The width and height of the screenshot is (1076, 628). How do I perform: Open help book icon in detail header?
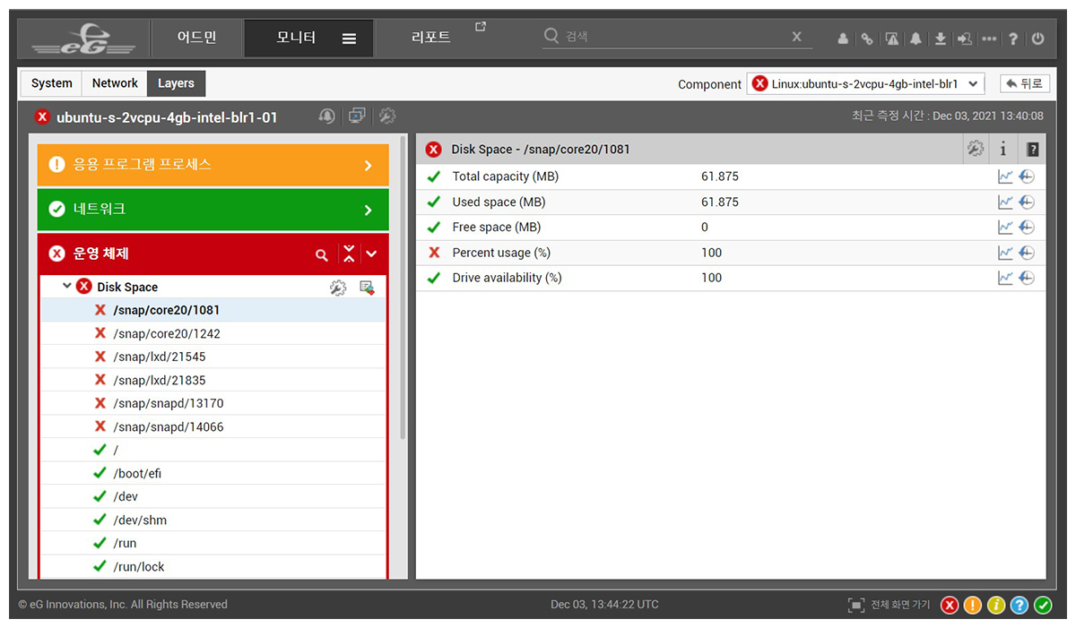pyautogui.click(x=1032, y=150)
